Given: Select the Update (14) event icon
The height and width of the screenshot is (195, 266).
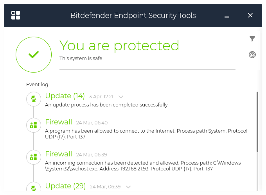Looking at the screenshot, I should pyautogui.click(x=34, y=99).
